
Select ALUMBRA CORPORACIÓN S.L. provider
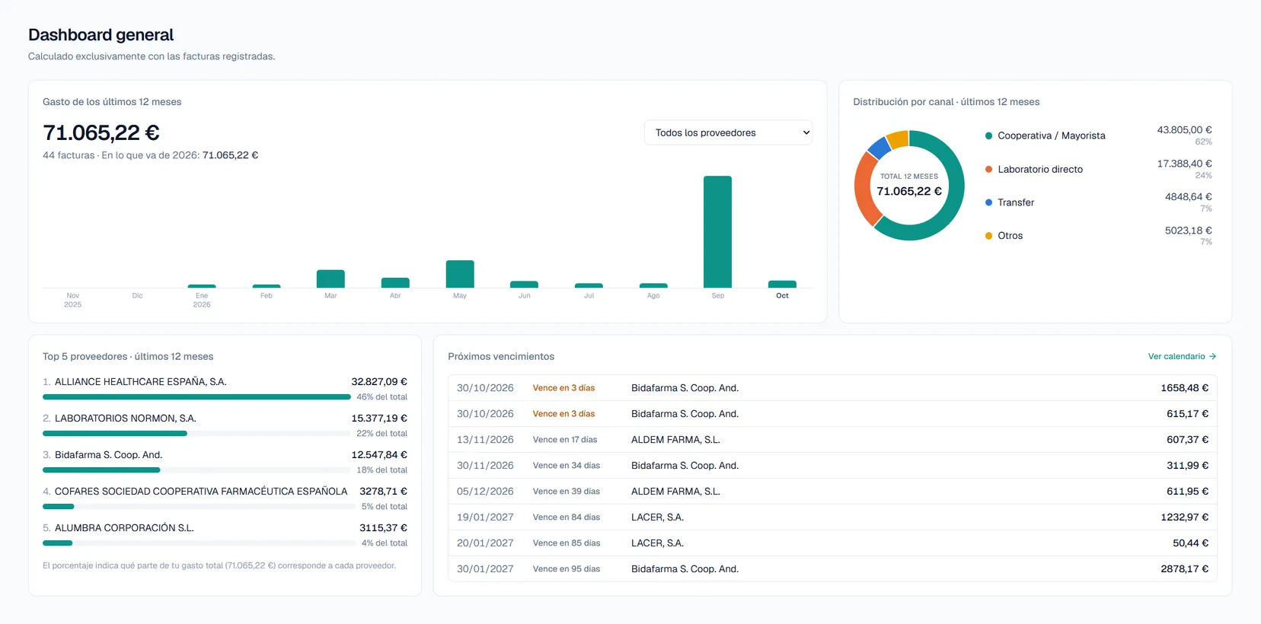[124, 528]
